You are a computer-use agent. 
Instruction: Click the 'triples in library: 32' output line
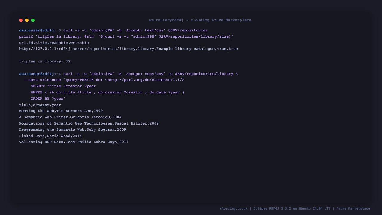tap(45, 61)
